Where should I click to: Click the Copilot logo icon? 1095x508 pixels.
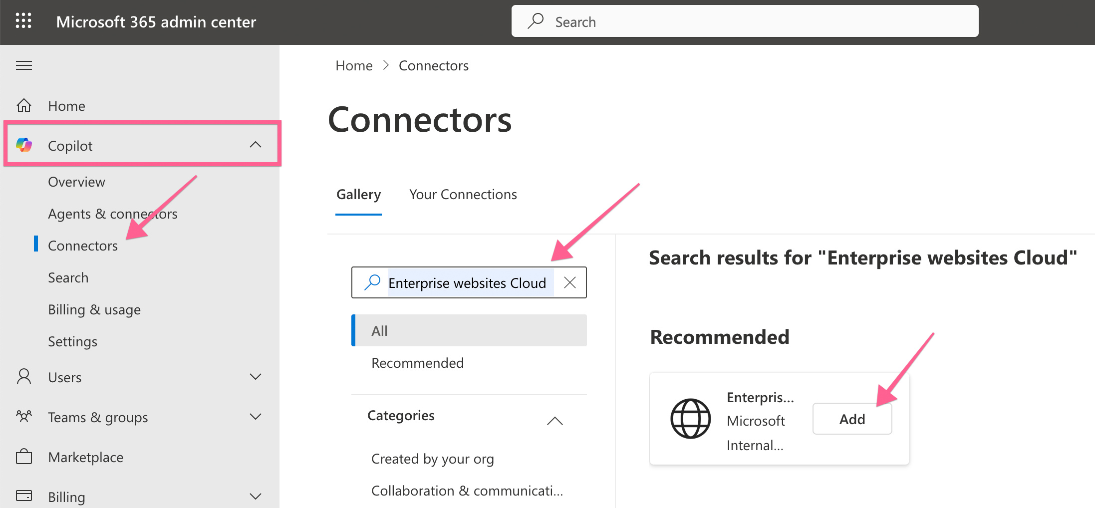tap(24, 145)
